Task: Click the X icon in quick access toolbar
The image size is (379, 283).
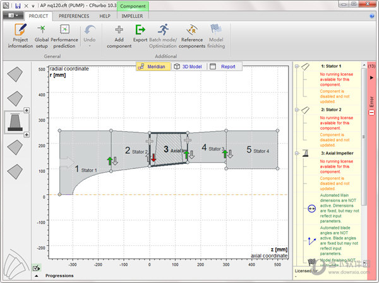Action: (x=26, y=6)
